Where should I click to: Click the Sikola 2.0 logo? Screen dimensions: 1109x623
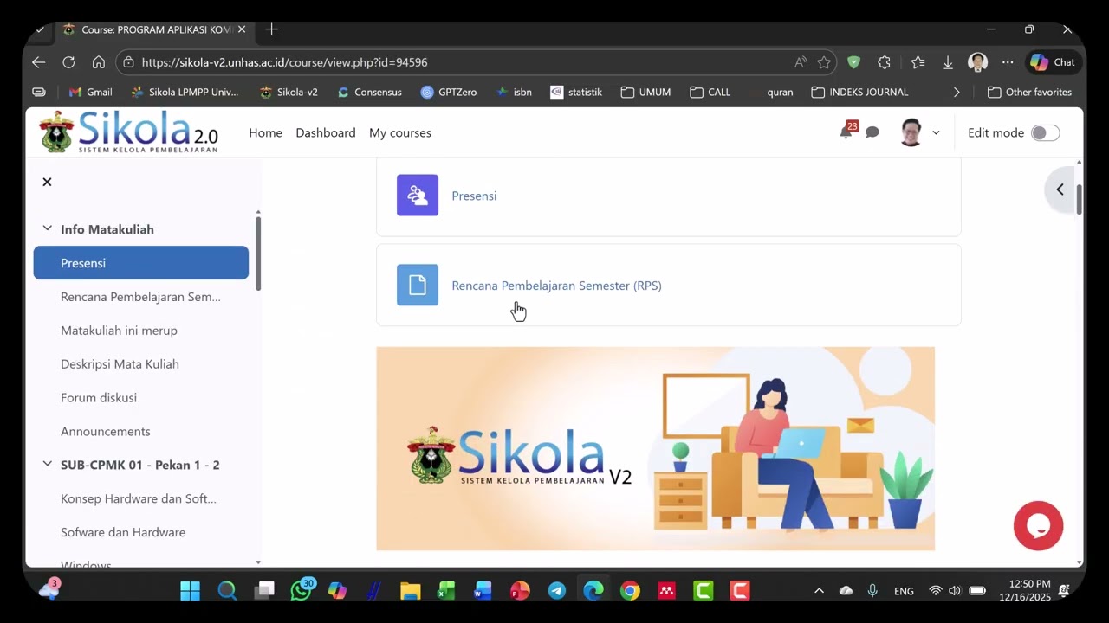pos(128,132)
